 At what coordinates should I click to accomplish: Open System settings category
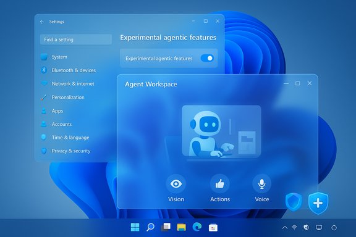pyautogui.click(x=59, y=57)
